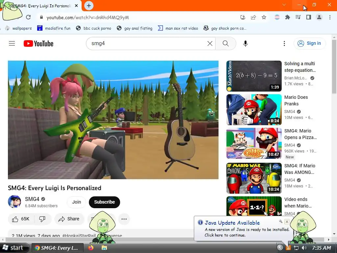Click the page vertical scrollbar
The image size is (337, 253).
[334, 67]
